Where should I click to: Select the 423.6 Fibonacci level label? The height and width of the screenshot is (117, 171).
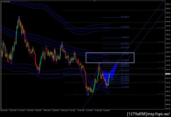coord(125,17)
